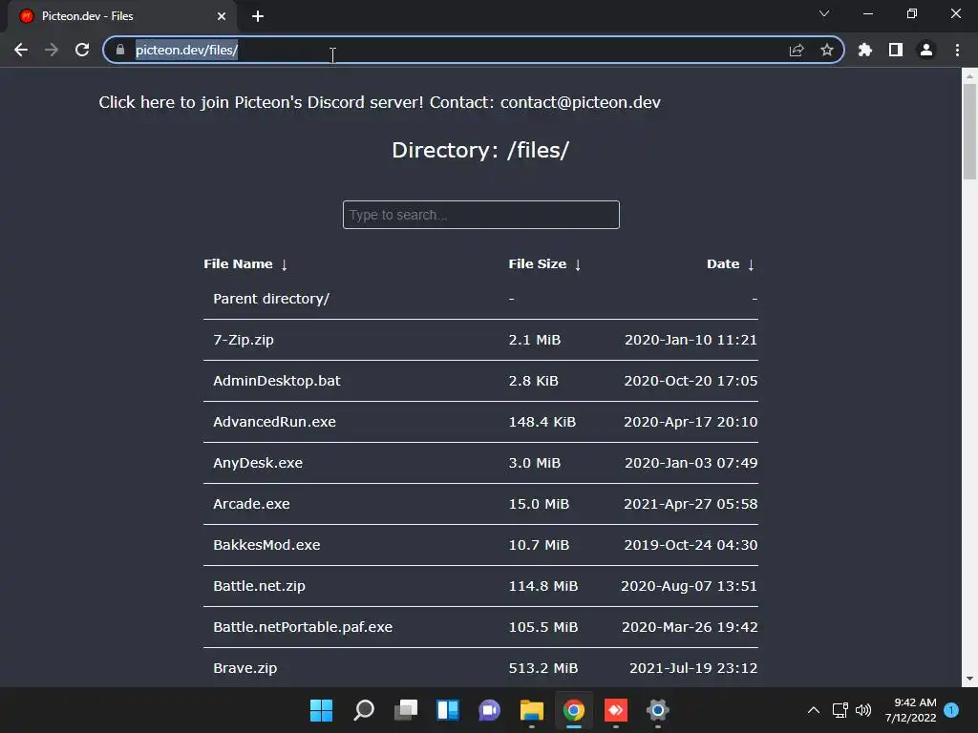Viewport: 978px width, 733px height.
Task: Switch to Chrome taskbar icon
Action: click(574, 710)
